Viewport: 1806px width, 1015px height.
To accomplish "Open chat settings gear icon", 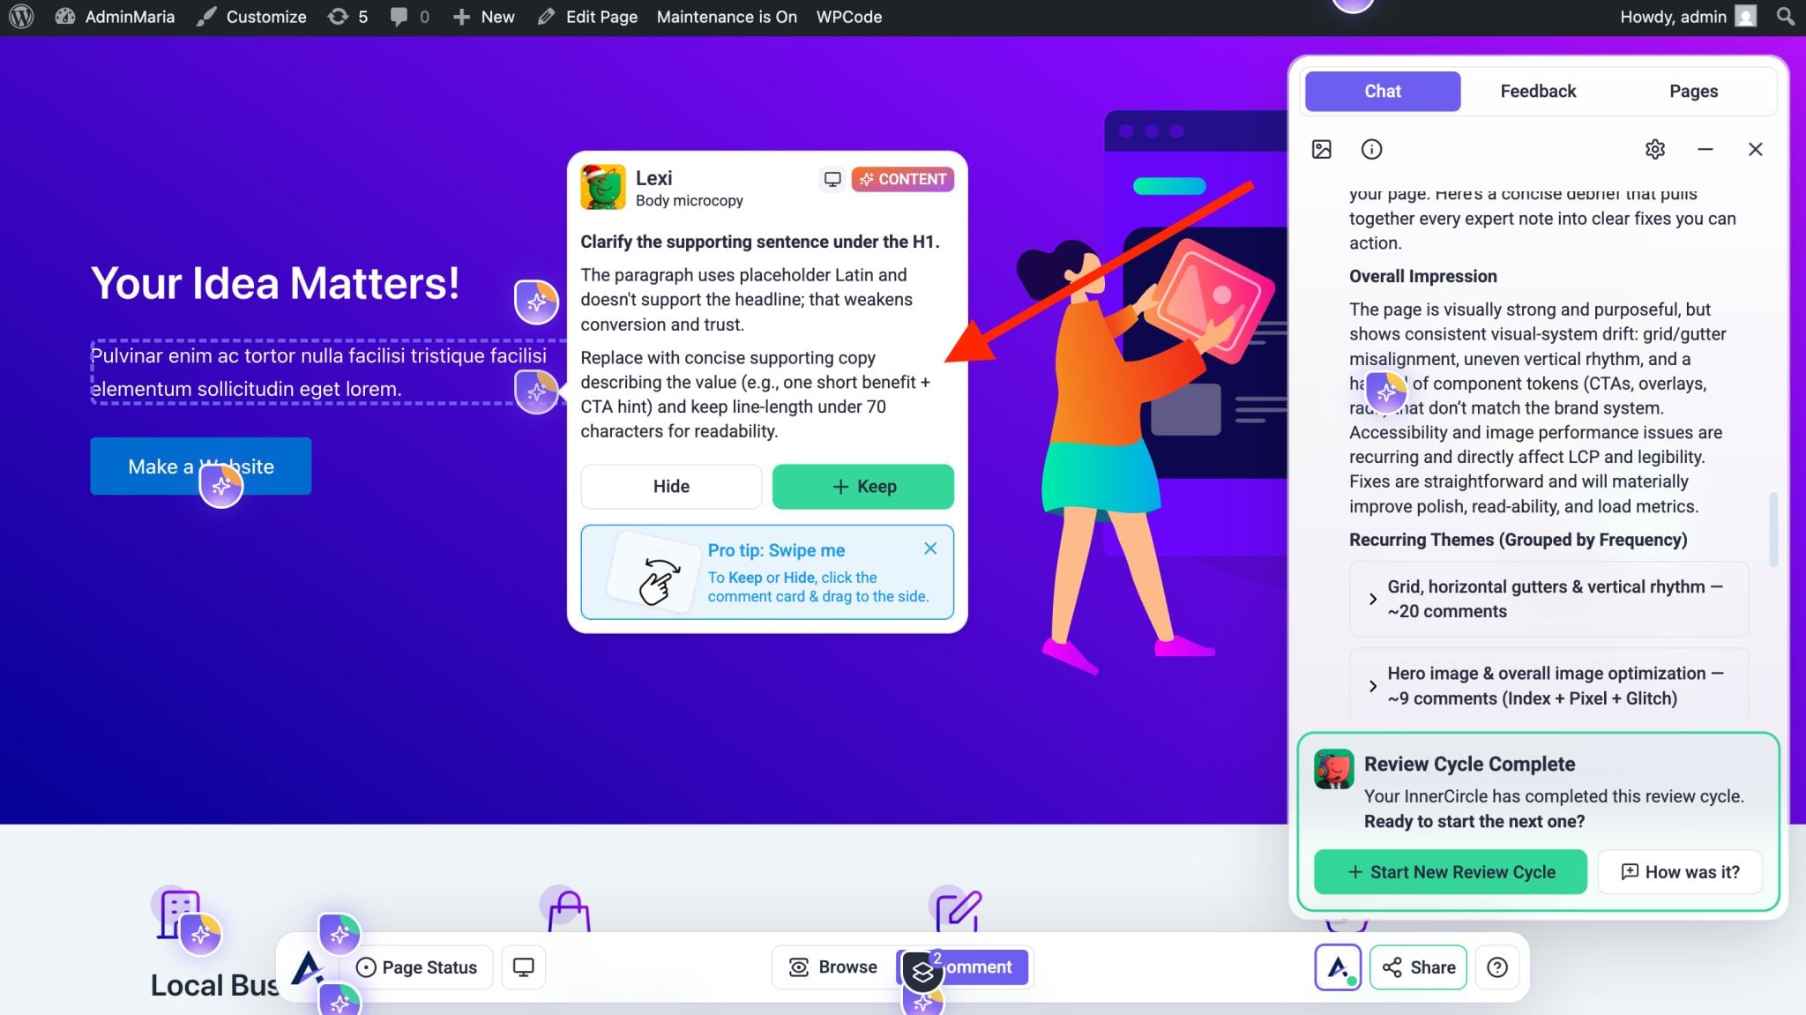I will point(1654,149).
